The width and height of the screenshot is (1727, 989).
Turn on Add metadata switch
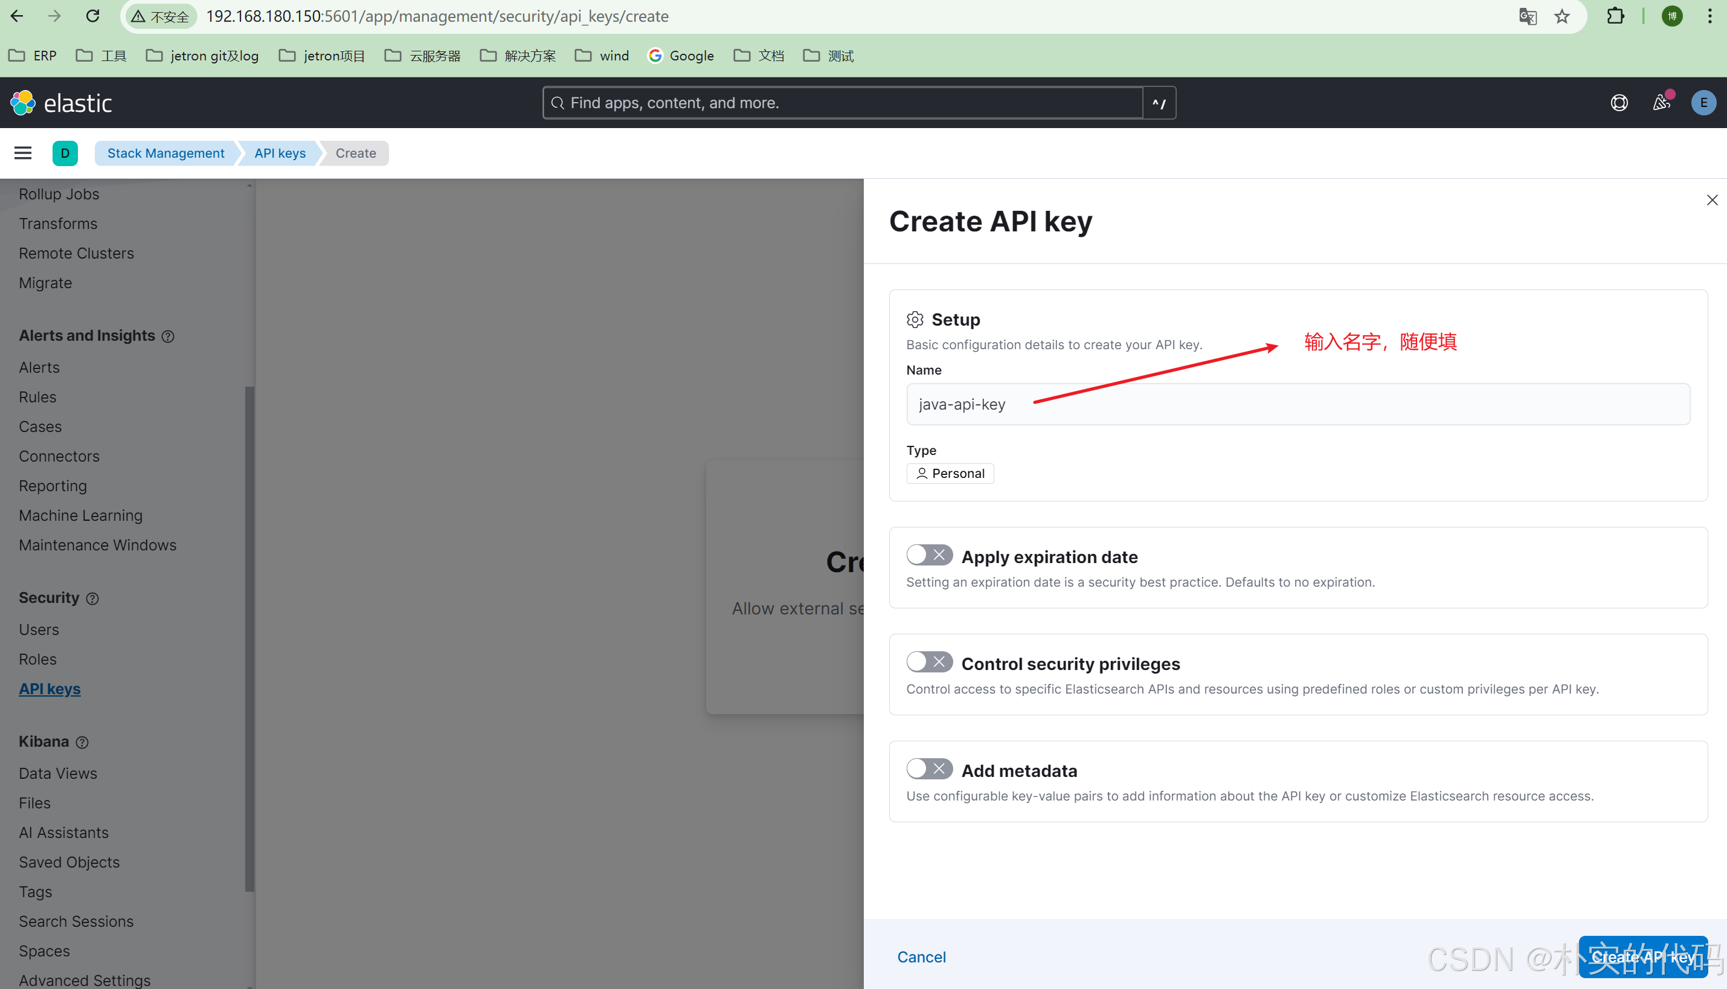[929, 769]
